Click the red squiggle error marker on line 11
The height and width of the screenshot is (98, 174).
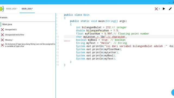click(x=67, y=41)
